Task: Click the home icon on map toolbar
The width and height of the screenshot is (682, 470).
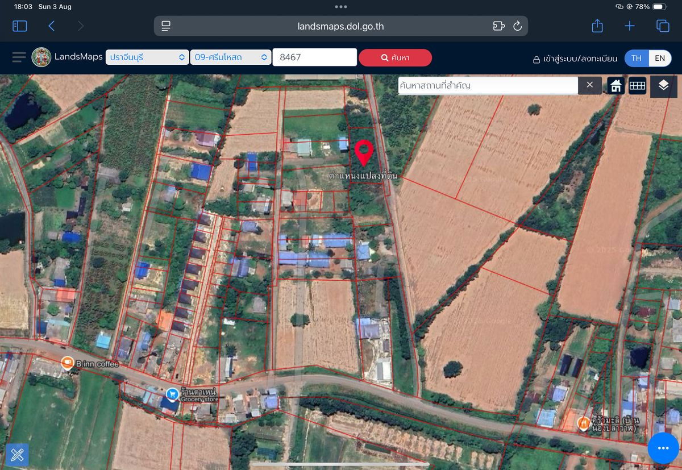Action: tap(616, 86)
